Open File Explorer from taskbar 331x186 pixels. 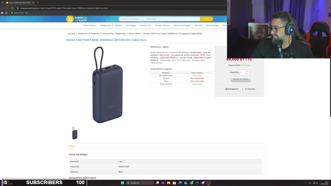[169, 183]
